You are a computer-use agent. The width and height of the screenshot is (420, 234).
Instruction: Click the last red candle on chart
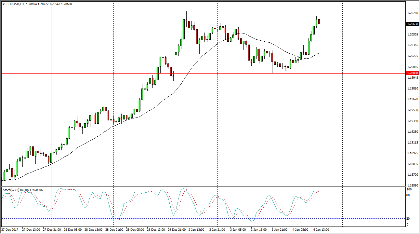pyautogui.click(x=319, y=21)
